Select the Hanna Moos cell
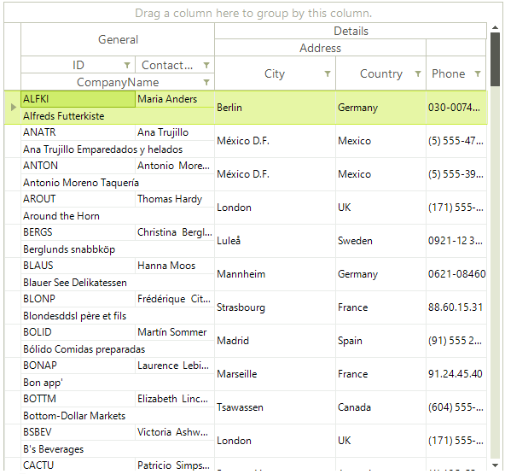505x474 pixels. [175, 266]
